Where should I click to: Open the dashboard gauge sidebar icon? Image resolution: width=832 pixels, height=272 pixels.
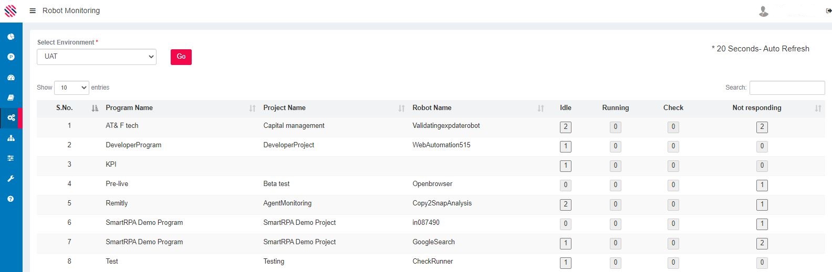click(11, 78)
